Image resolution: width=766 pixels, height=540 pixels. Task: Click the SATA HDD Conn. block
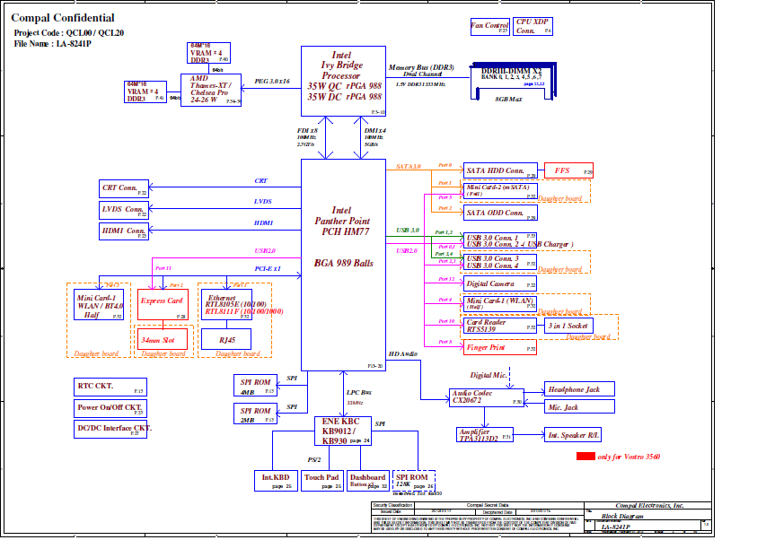pos(500,170)
